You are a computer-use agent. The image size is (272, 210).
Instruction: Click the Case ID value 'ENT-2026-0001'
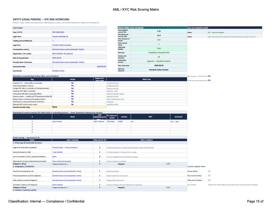point(58,32)
